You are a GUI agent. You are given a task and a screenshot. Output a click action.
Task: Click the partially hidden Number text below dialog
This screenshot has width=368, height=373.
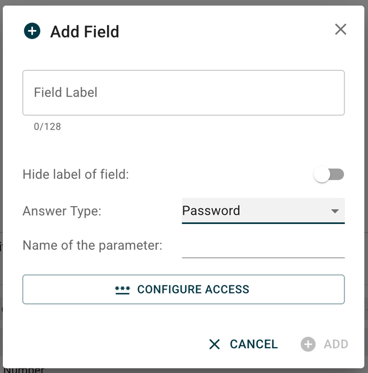(x=24, y=370)
